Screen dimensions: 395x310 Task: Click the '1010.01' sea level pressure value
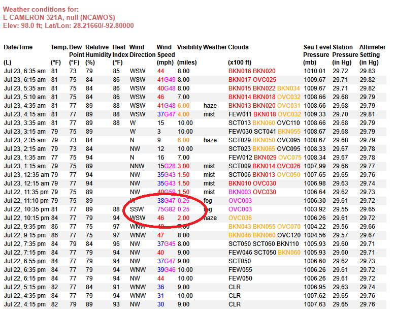315,71
